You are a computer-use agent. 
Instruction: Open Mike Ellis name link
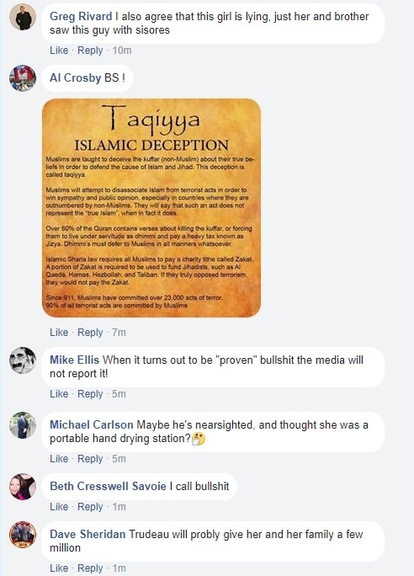pos(75,360)
